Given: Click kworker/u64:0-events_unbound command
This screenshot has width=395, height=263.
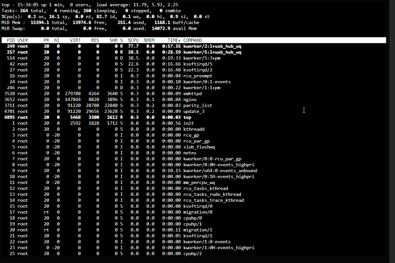Looking at the screenshot, I should coord(220,171).
